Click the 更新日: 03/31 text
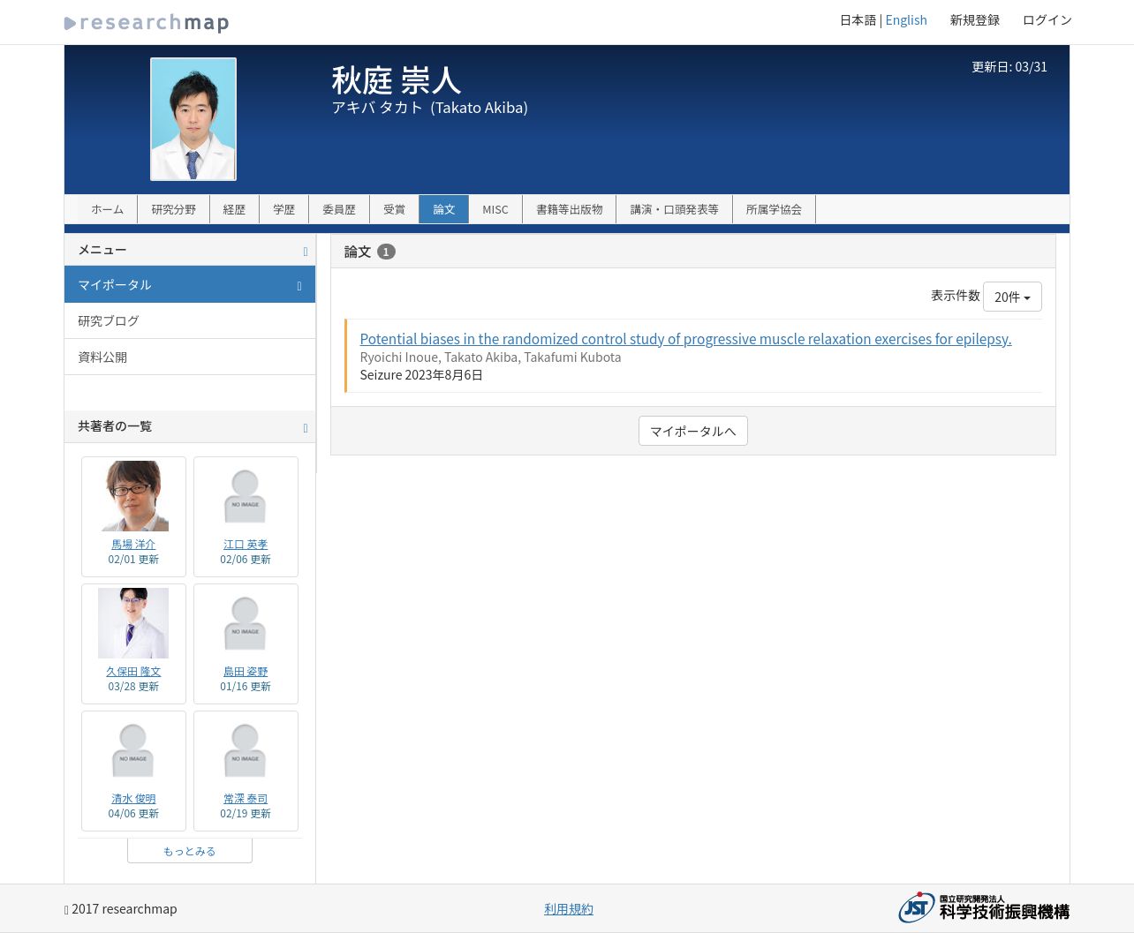 [1009, 66]
